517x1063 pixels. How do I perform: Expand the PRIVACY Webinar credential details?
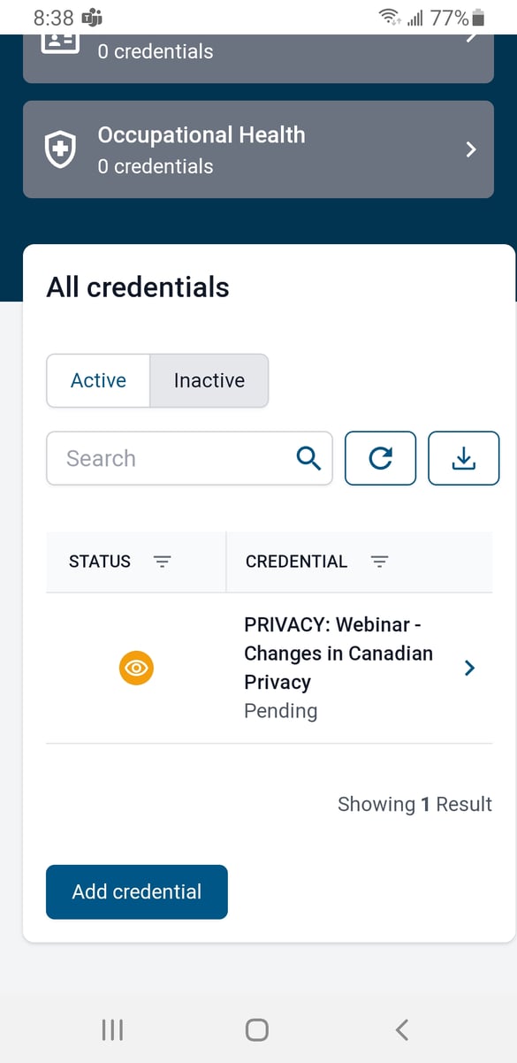[469, 668]
